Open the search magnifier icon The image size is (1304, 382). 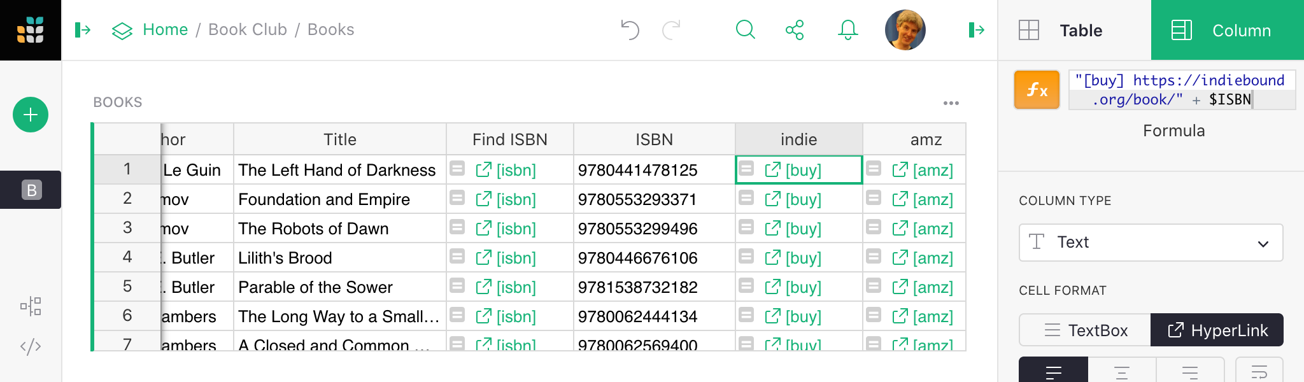click(745, 30)
